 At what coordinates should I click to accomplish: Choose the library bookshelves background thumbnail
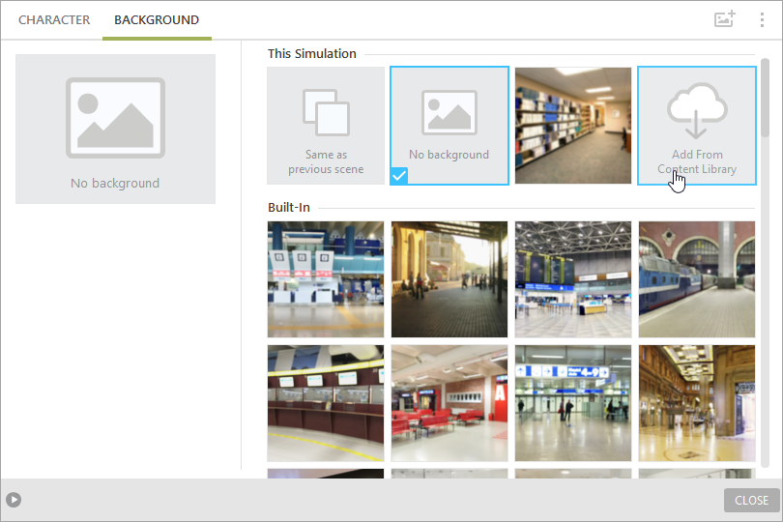pos(572,126)
